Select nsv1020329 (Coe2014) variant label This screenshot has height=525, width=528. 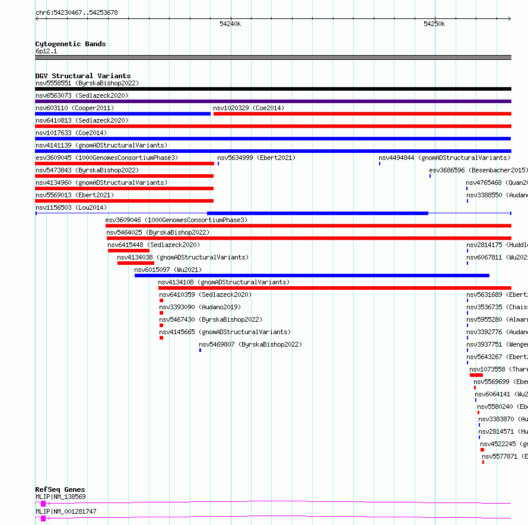(x=249, y=108)
